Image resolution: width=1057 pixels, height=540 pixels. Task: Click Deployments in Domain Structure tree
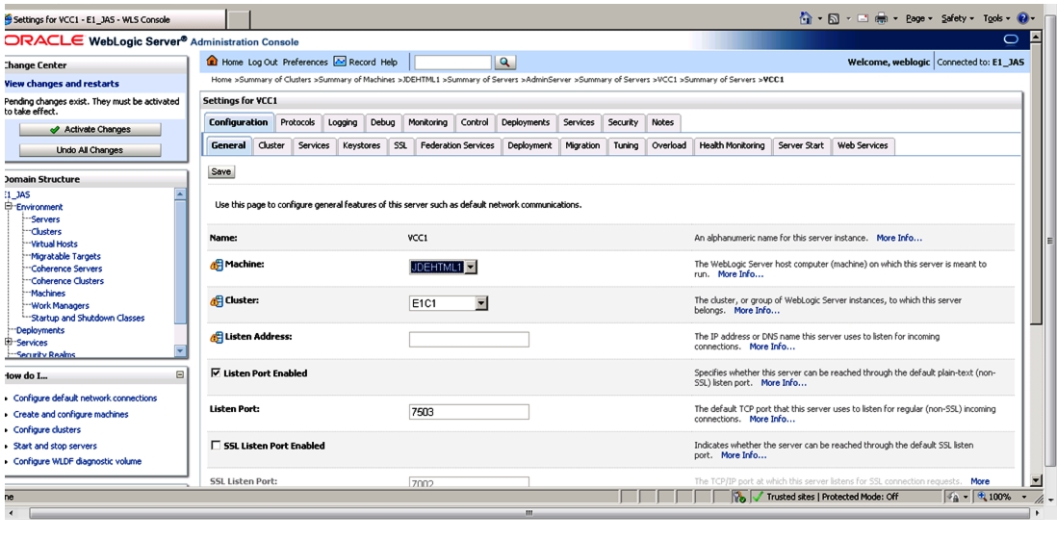click(40, 330)
